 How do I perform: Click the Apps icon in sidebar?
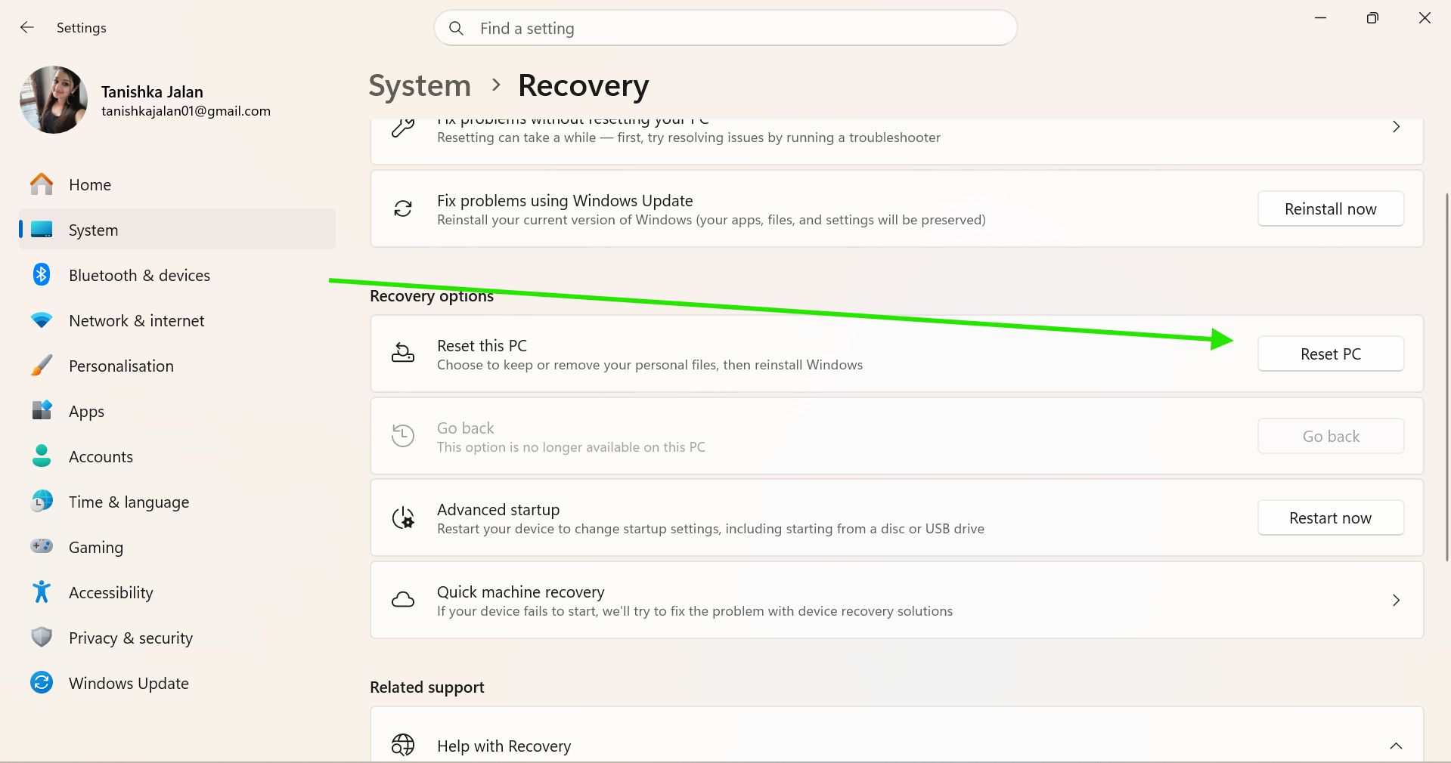pyautogui.click(x=42, y=410)
